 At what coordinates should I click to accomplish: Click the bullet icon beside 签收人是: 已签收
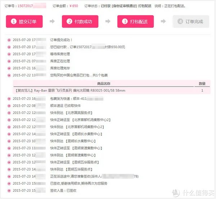coord(9,190)
